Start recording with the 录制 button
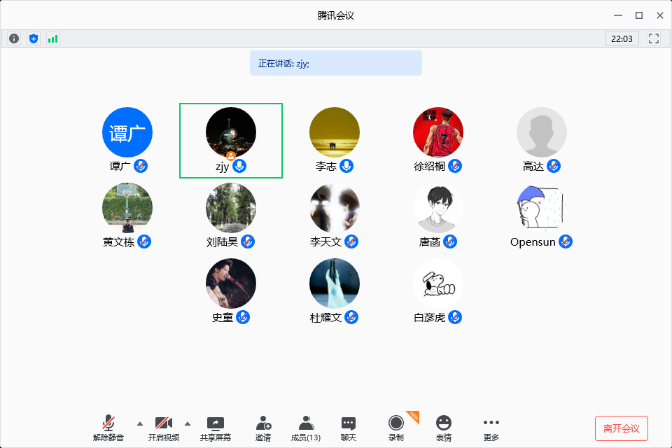This screenshot has height=448, width=672. (396, 428)
